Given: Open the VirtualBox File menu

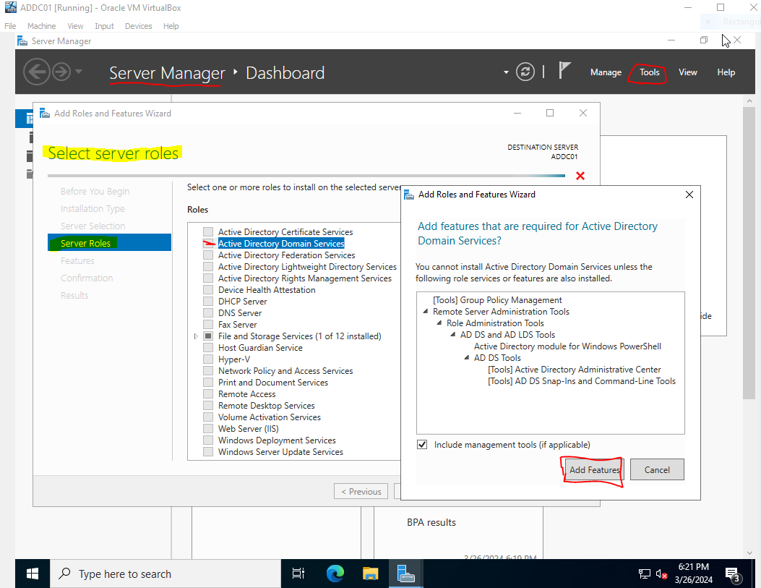Looking at the screenshot, I should tap(10, 26).
